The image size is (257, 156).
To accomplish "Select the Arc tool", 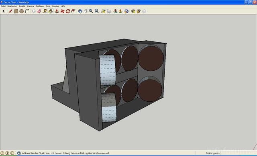I will coord(27,11).
